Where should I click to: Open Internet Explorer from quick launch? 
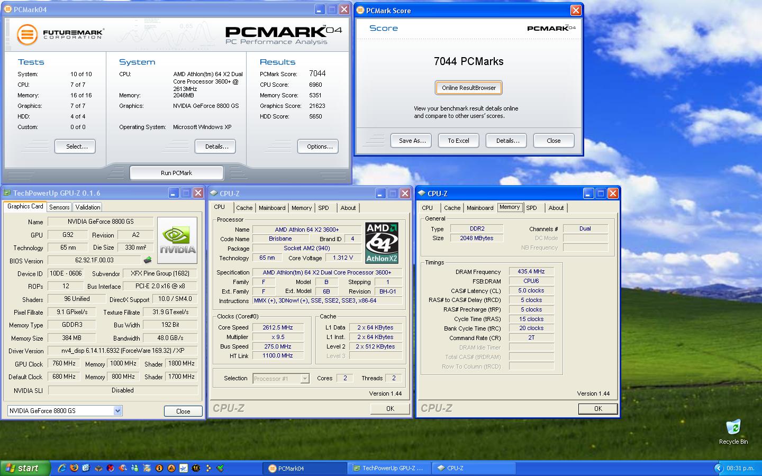click(x=62, y=468)
